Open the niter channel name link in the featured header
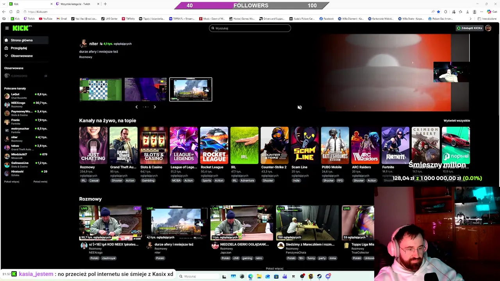This screenshot has height=281, width=500. click(93, 44)
